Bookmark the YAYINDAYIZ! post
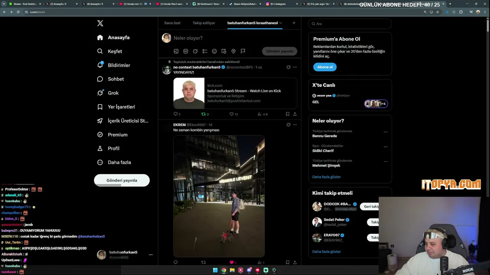The height and width of the screenshot is (275, 490). click(287, 114)
